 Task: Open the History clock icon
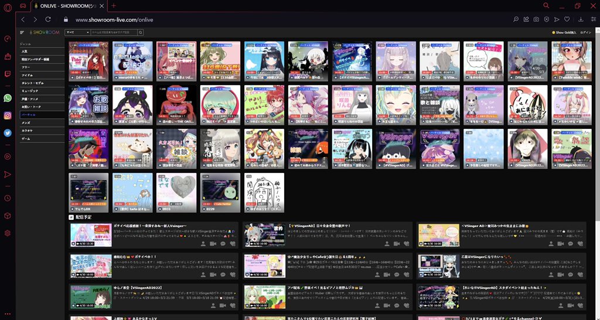7,198
